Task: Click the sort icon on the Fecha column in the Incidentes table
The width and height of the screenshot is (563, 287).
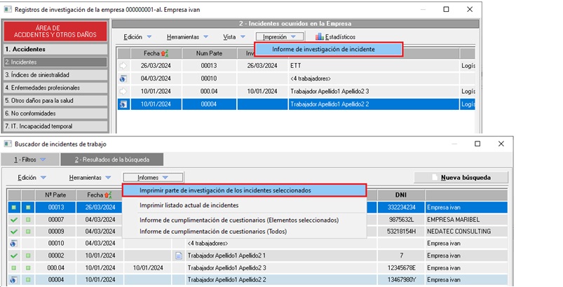Action: pyautogui.click(x=165, y=53)
